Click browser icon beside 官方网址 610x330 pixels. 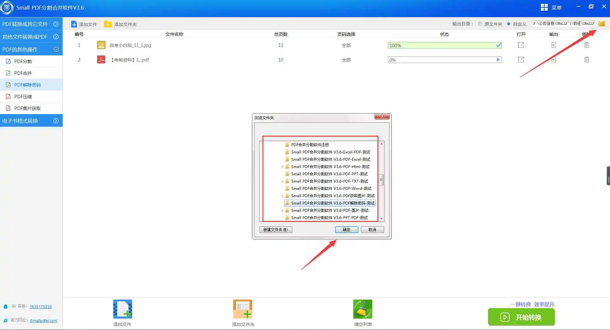pos(5,320)
